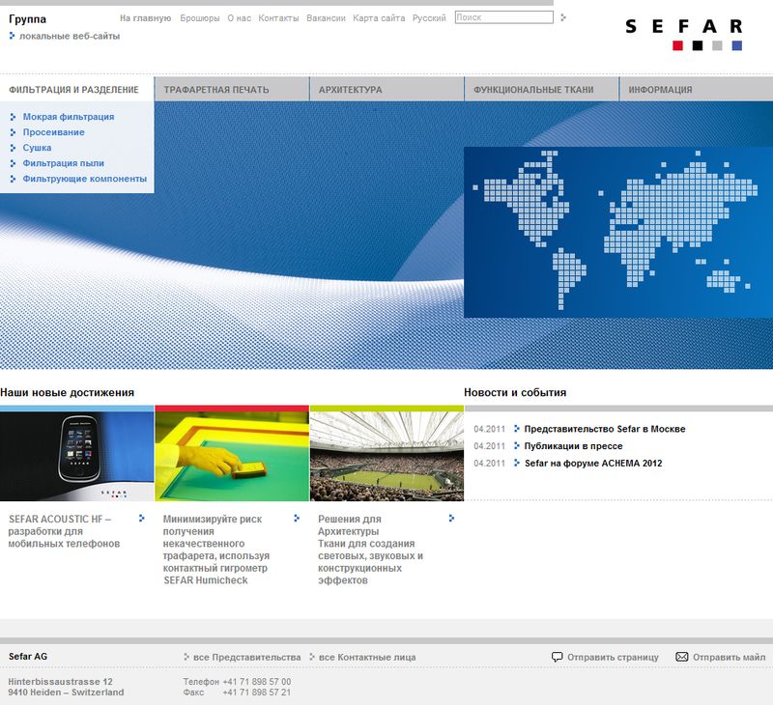Open Sefar на форуме ACHEMA 2012 news
Viewport: 773px width, 706px height.
[593, 464]
